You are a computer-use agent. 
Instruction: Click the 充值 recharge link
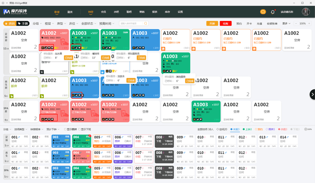[259, 24]
